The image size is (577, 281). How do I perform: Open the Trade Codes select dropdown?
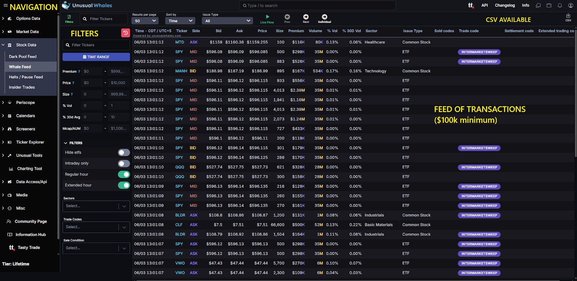[x=96, y=227]
